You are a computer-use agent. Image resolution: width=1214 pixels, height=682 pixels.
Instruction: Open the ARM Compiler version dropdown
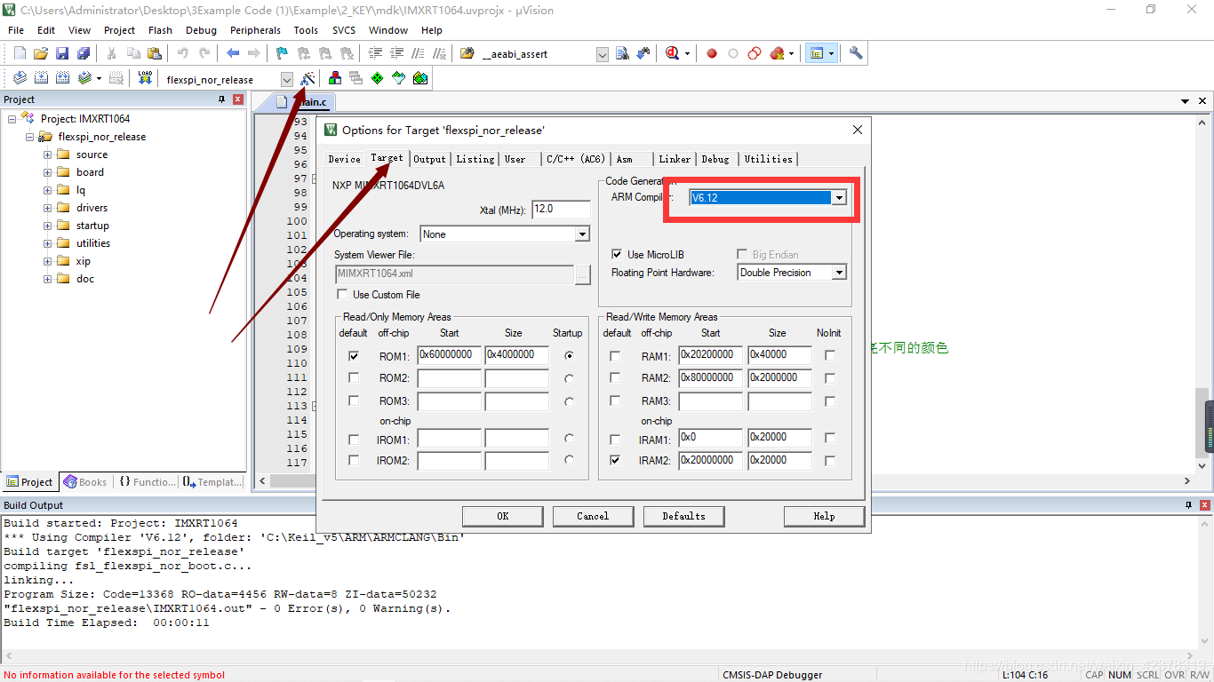839,197
